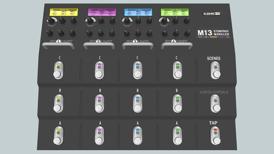Click the FX 3 UNIT label
274x154 pixels.
(138, 42)
